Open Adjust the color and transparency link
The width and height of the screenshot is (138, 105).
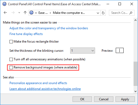(x=49, y=28)
